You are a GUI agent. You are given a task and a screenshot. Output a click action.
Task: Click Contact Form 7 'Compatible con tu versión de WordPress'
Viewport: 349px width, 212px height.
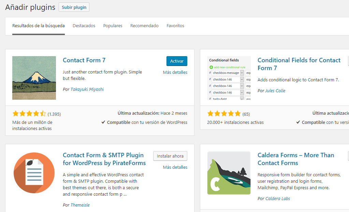click(144, 122)
